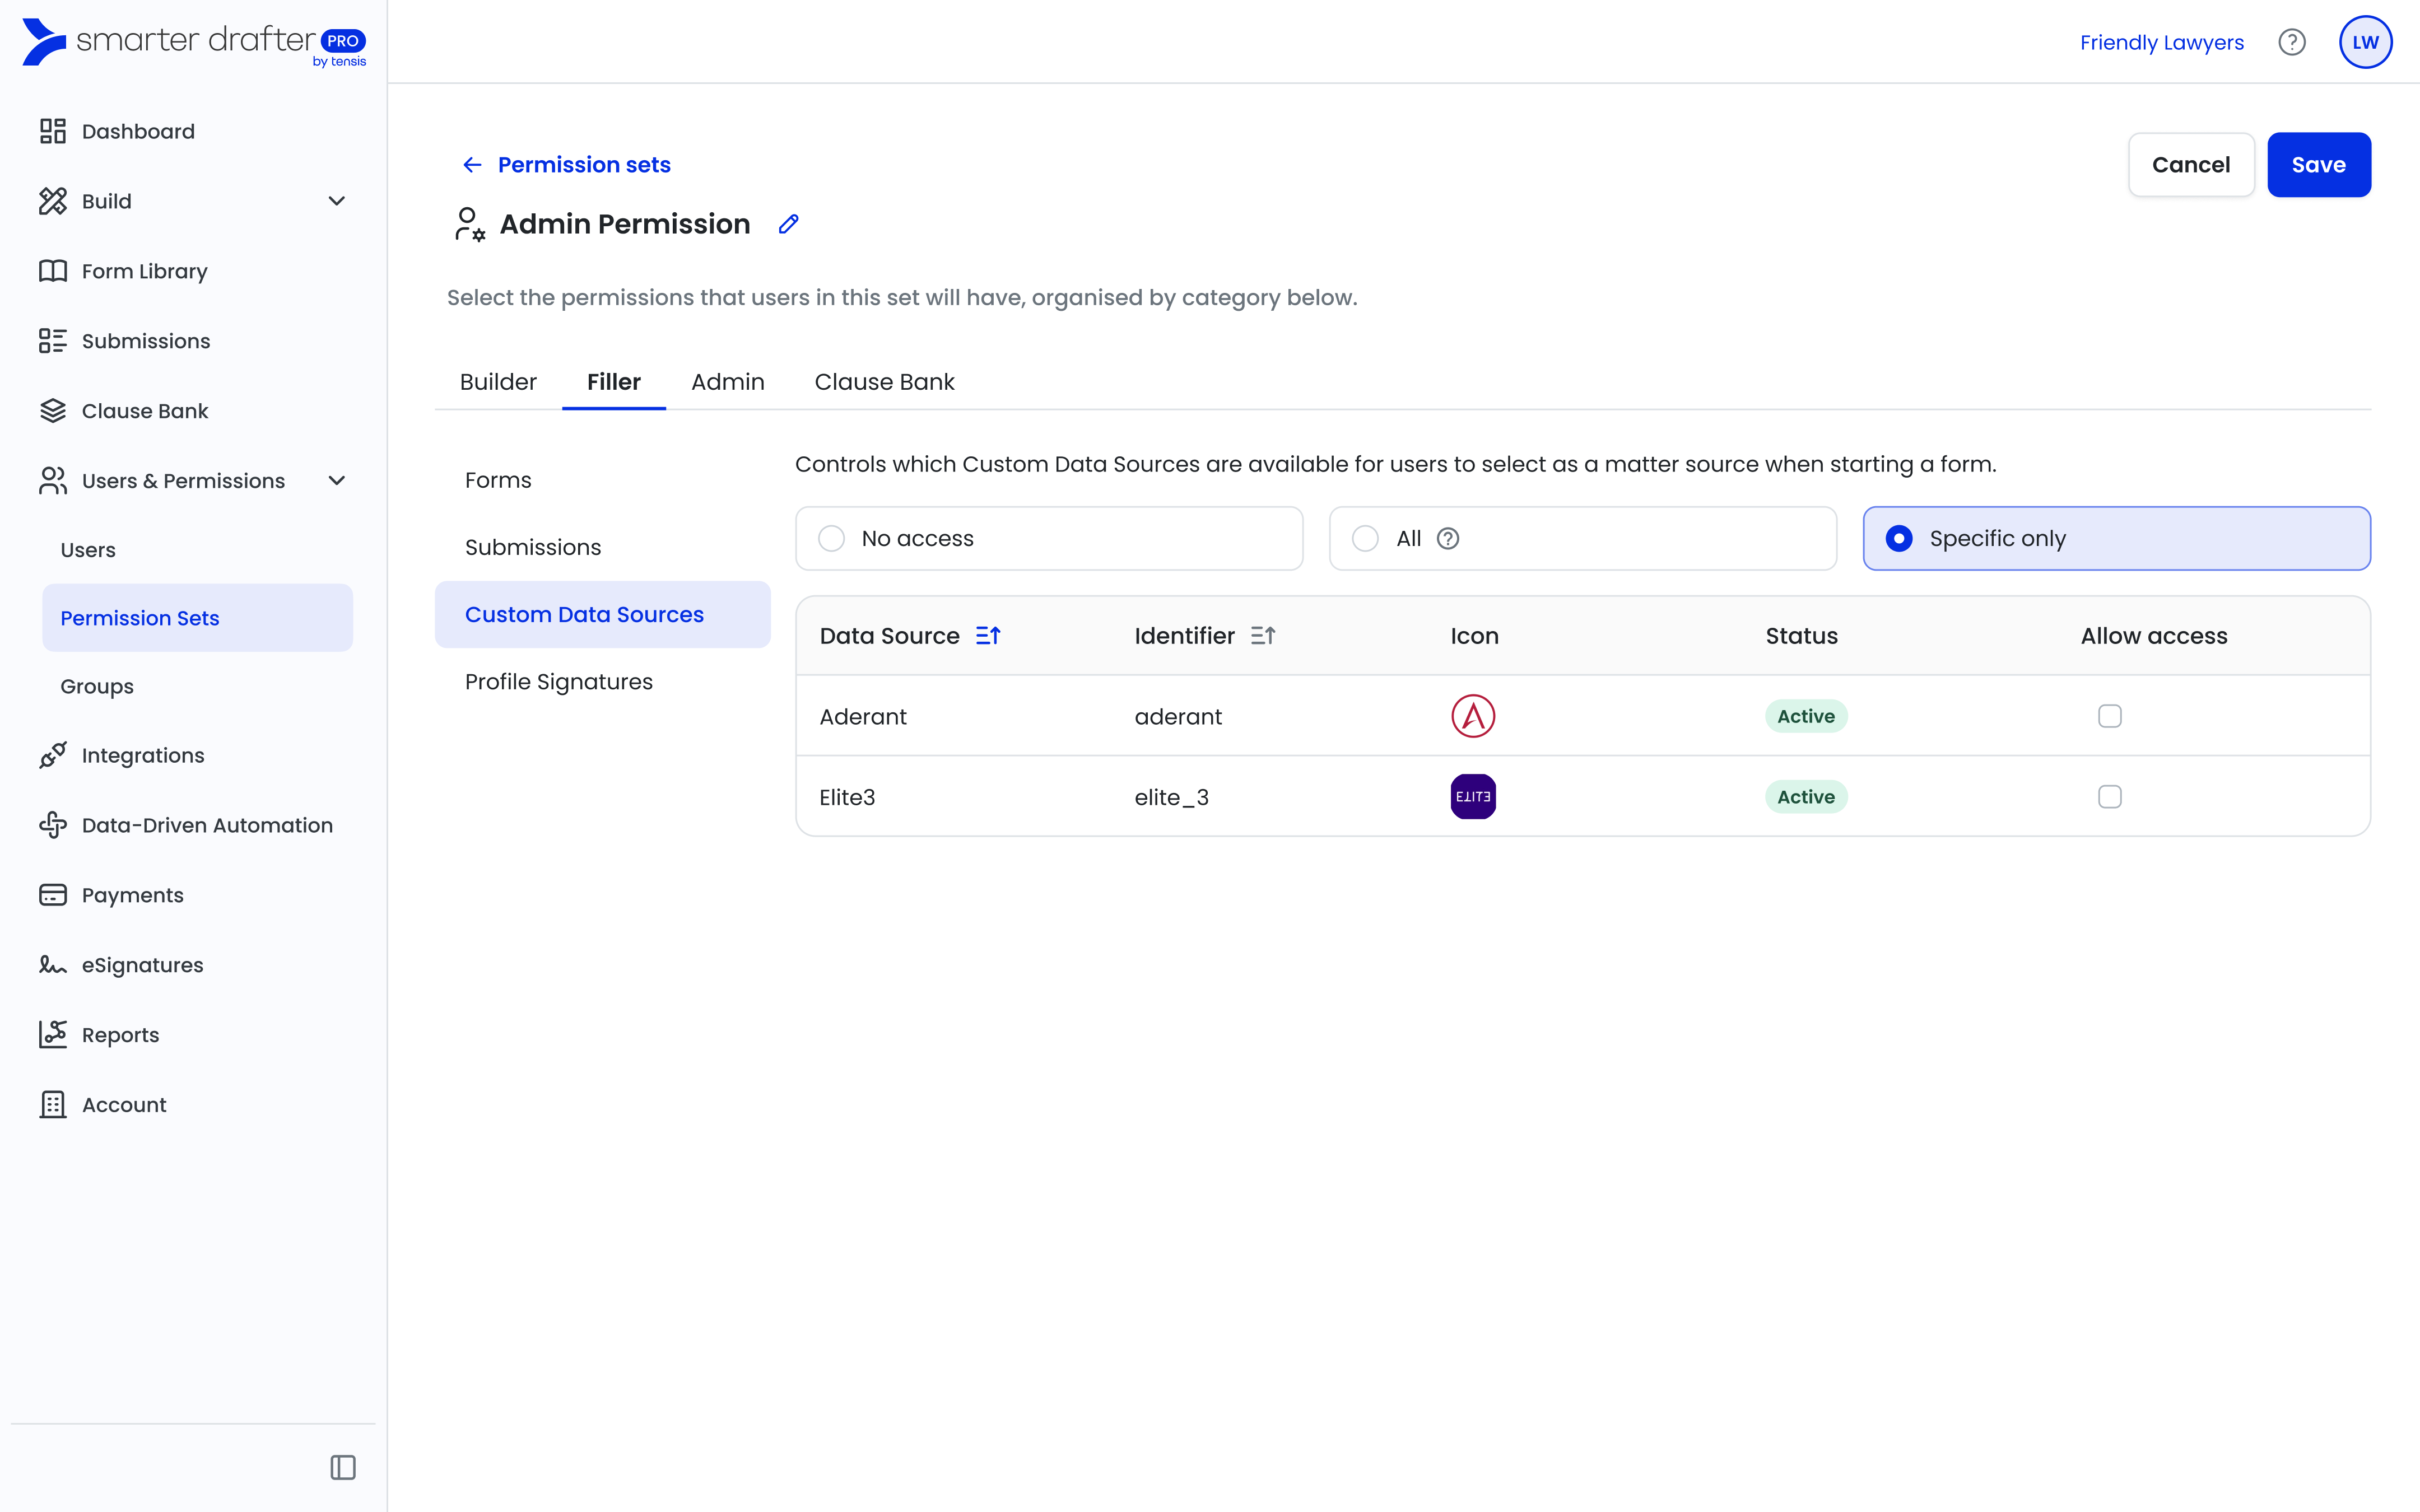Collapse the Users & Permissions section
This screenshot has width=2420, height=1512.
[x=336, y=481]
